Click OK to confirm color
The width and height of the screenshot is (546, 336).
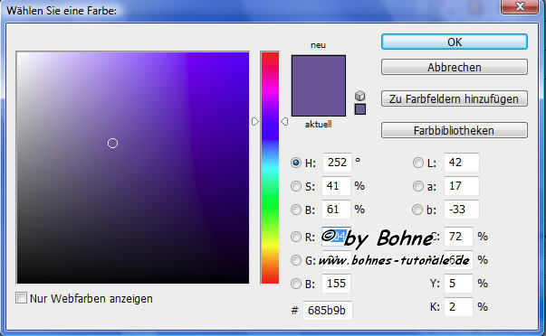coord(455,42)
